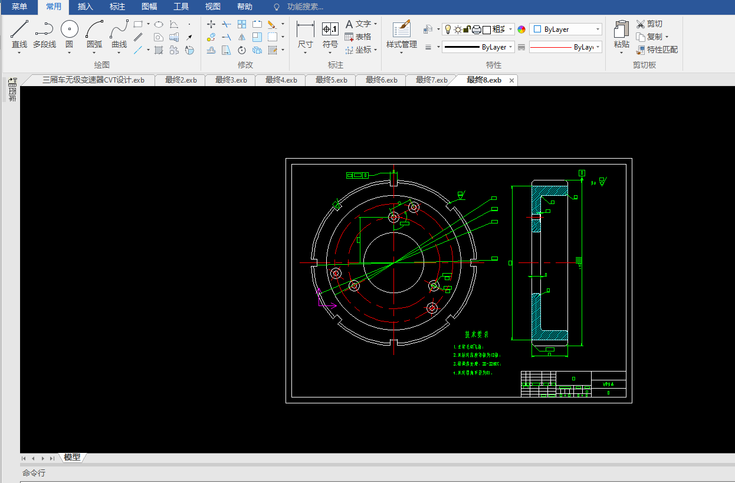
Task: Toggle the layer lightbulb on/off icon
Action: tap(448, 29)
